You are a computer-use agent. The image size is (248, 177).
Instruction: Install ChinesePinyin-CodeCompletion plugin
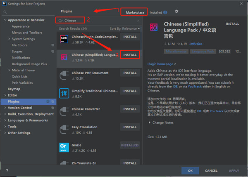click(x=130, y=37)
